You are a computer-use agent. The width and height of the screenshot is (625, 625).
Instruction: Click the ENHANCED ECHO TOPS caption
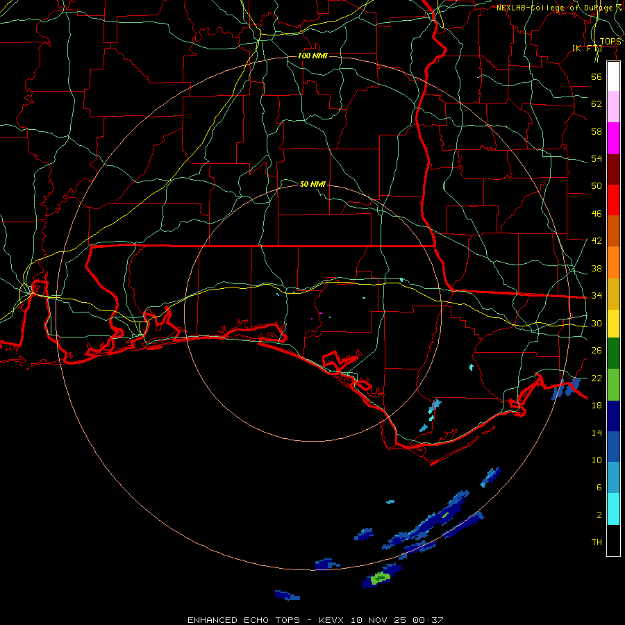coord(244,620)
